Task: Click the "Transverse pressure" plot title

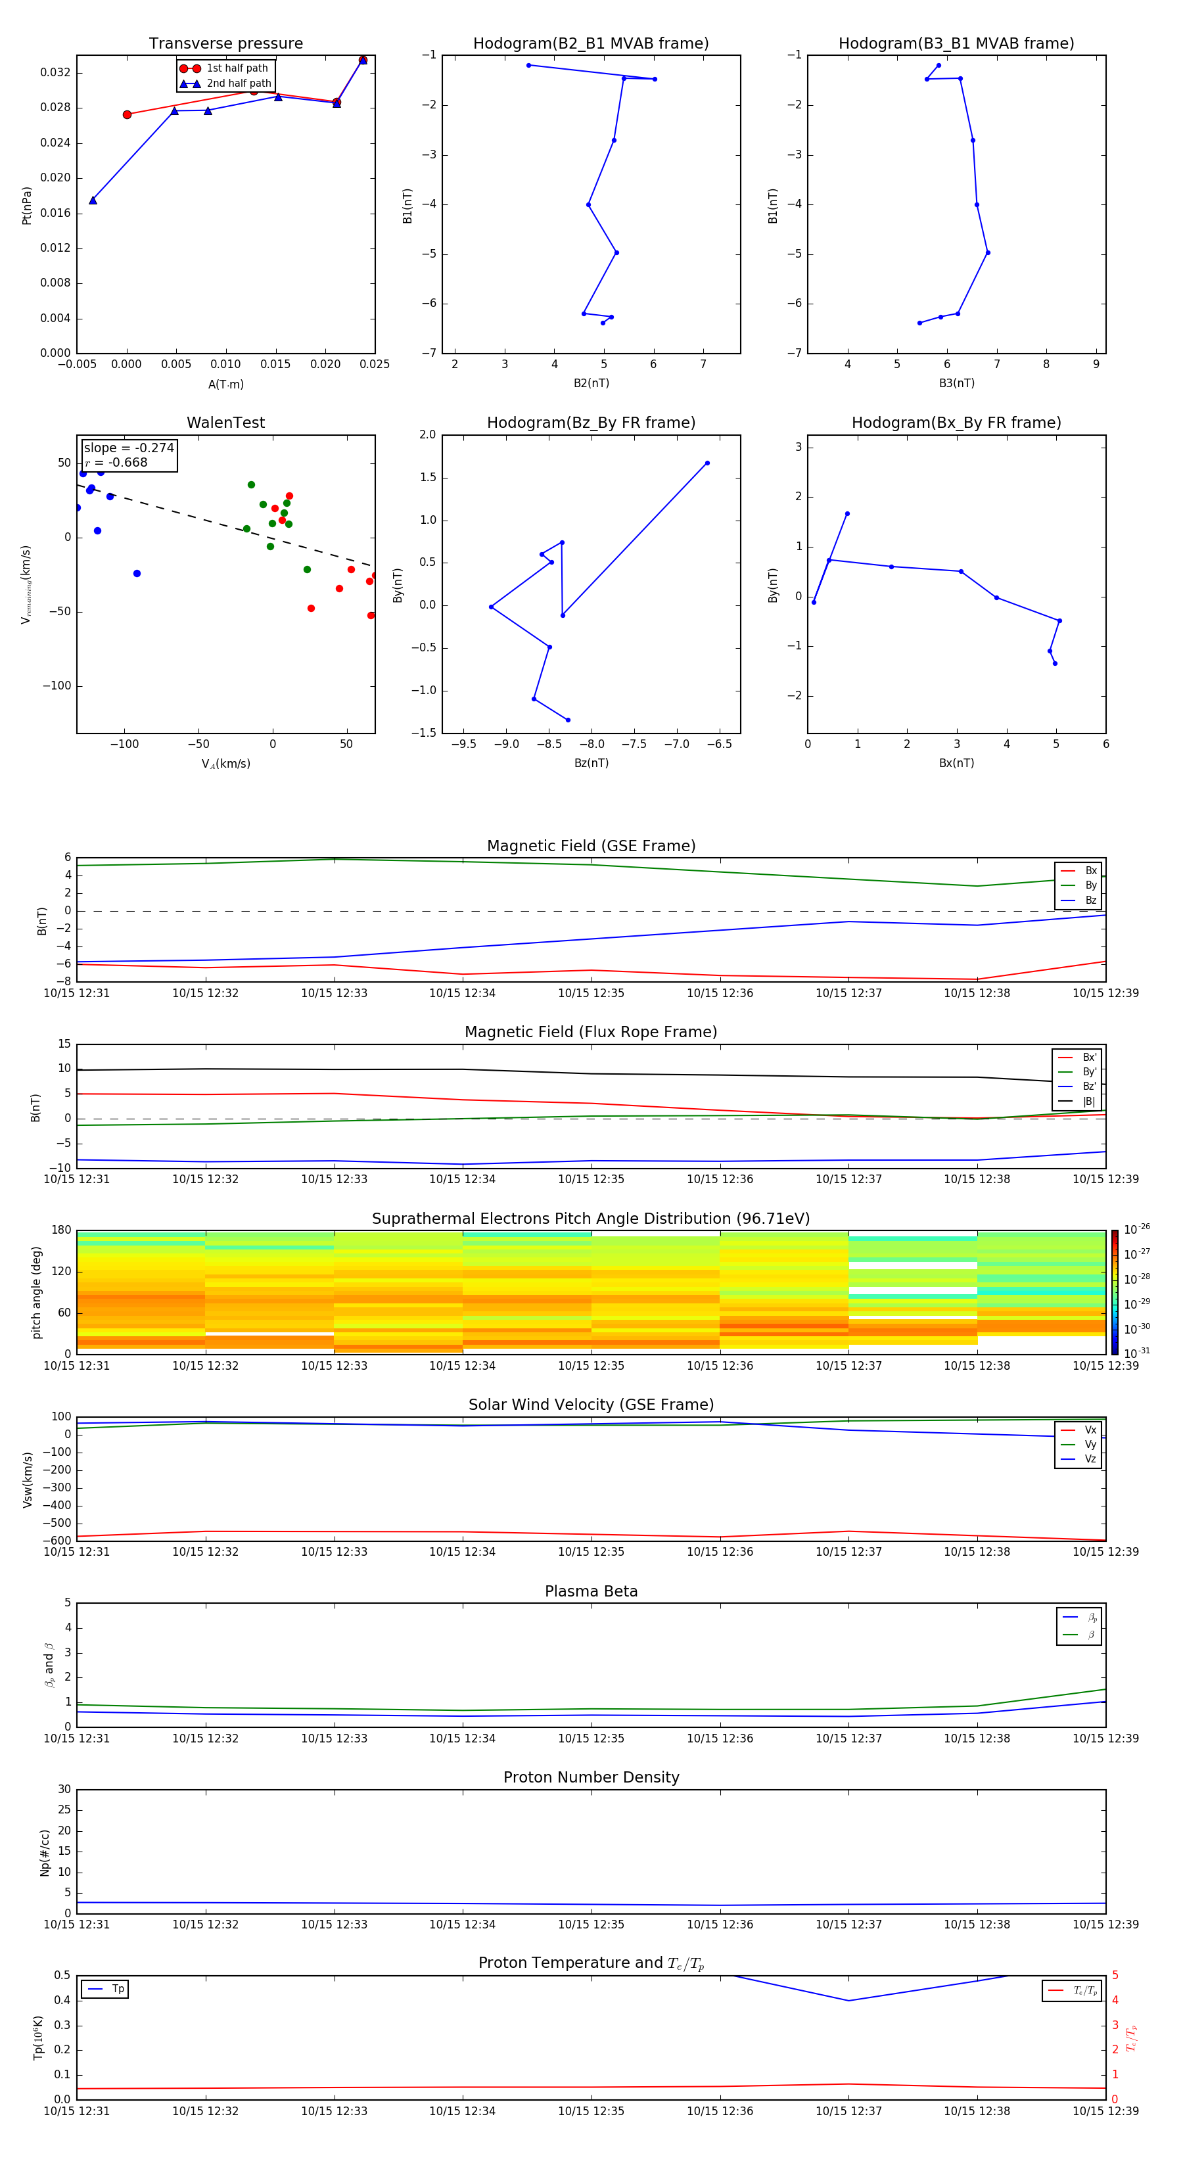Action: click(225, 44)
